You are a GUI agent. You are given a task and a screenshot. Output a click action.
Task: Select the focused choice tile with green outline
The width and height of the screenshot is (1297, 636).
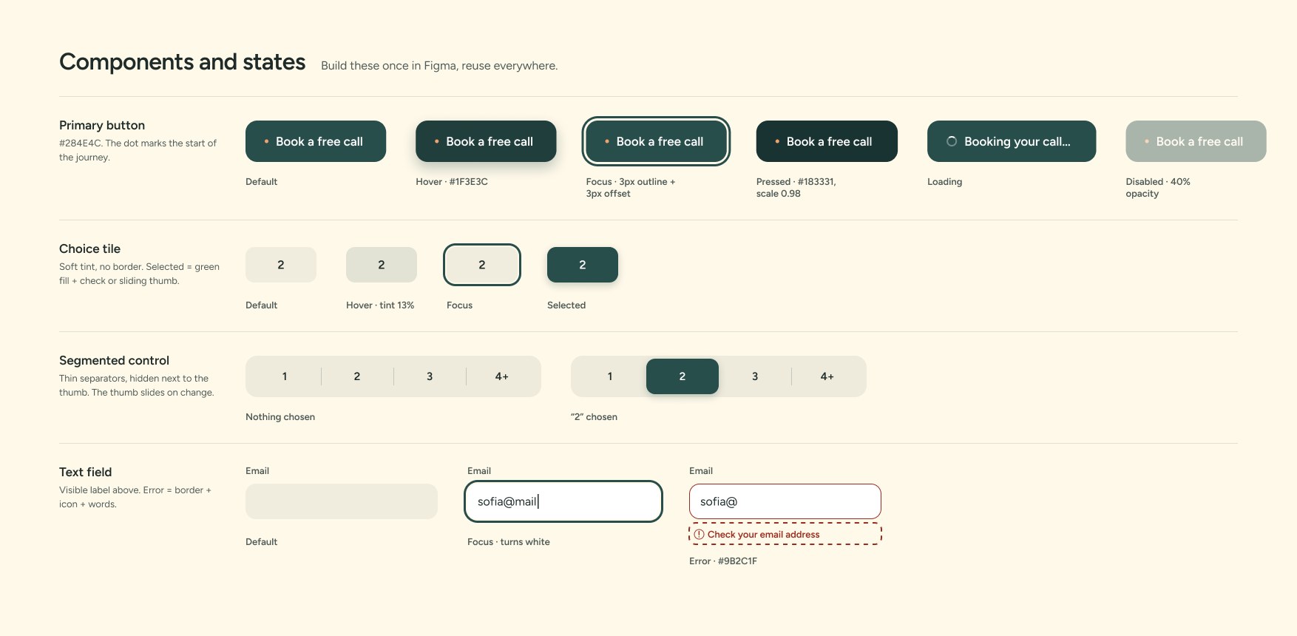pos(482,265)
